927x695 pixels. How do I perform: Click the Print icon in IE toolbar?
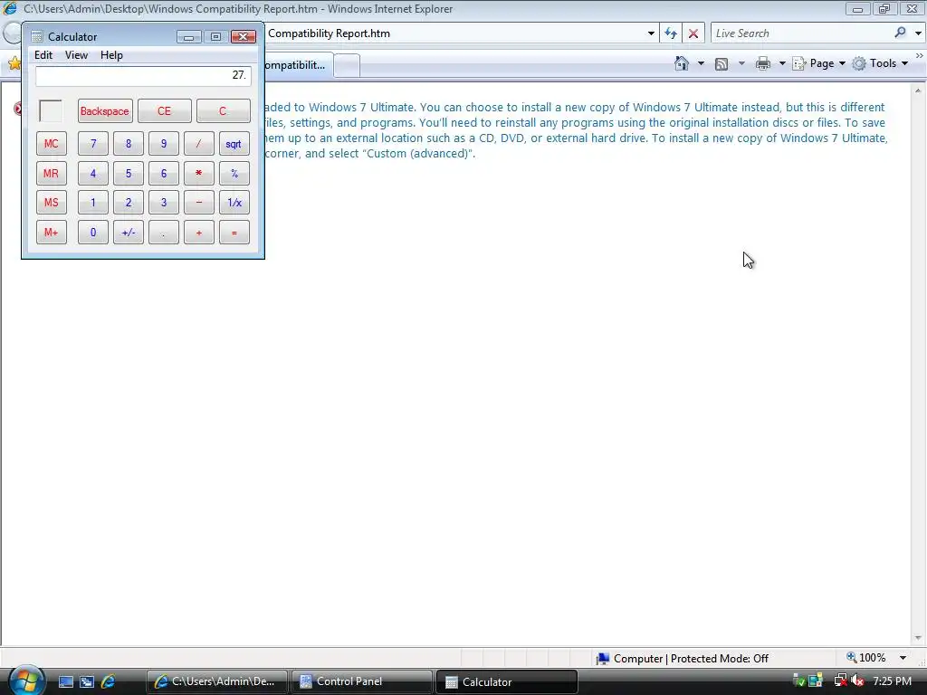763,63
